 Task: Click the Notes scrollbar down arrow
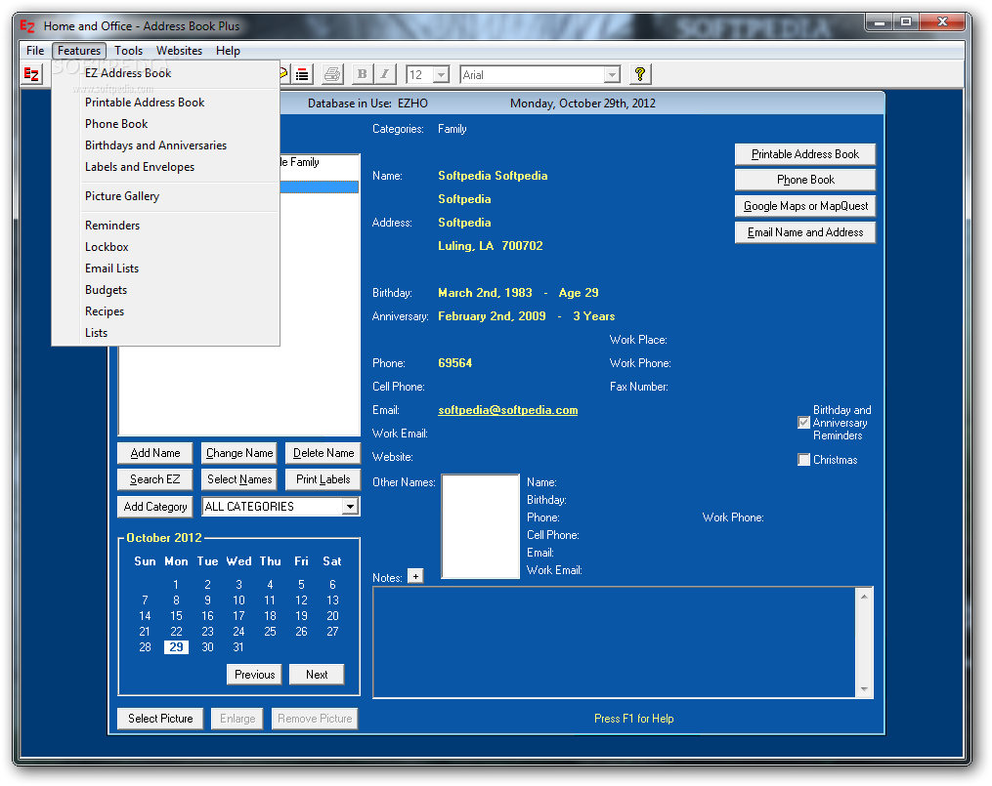(864, 689)
